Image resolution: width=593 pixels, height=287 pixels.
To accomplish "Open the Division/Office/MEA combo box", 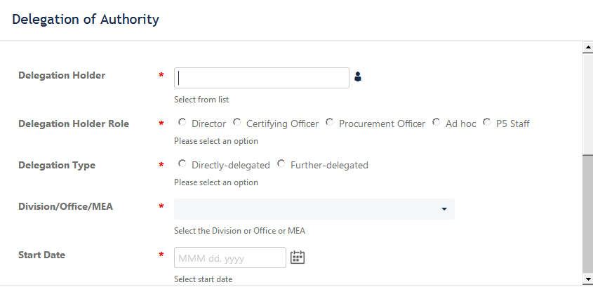I will pos(314,209).
